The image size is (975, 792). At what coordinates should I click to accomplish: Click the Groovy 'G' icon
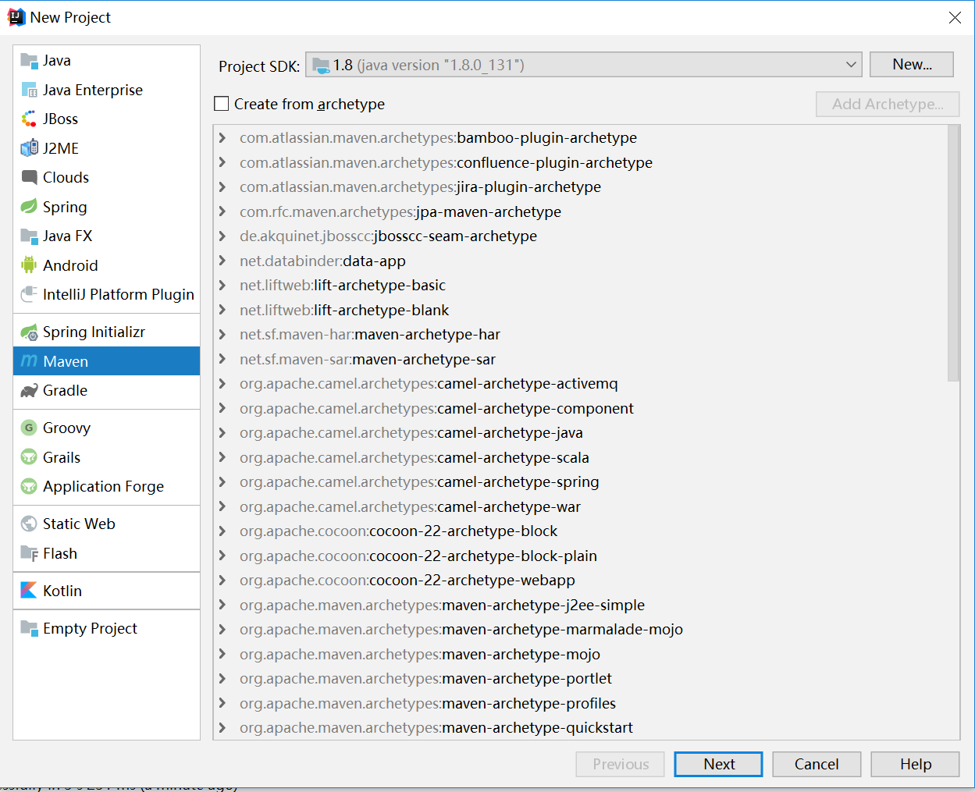click(x=29, y=428)
